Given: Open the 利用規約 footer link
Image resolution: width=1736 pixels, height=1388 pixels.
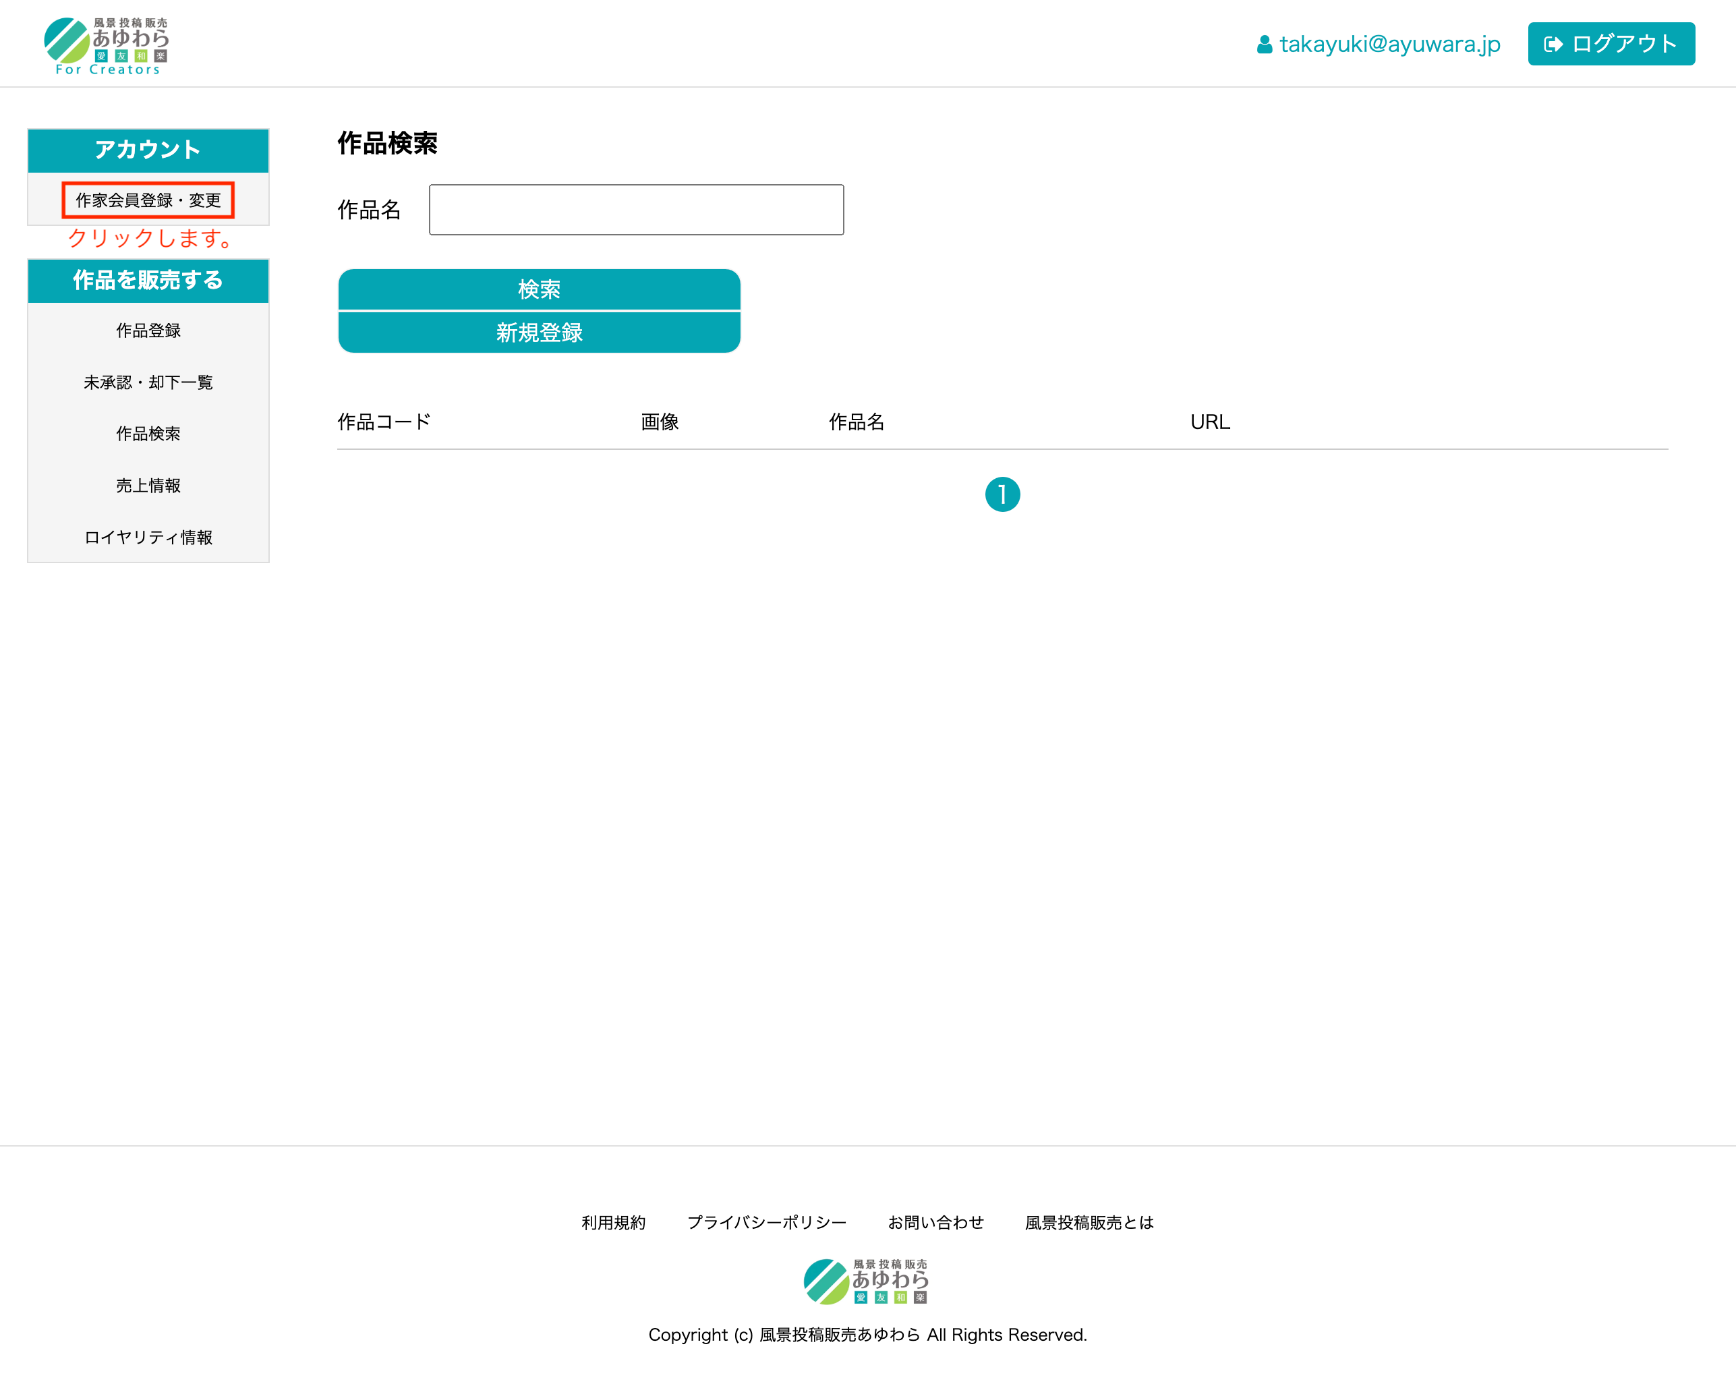Looking at the screenshot, I should 614,1222.
